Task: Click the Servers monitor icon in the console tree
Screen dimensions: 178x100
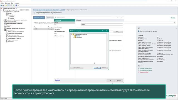Action: click(7, 13)
